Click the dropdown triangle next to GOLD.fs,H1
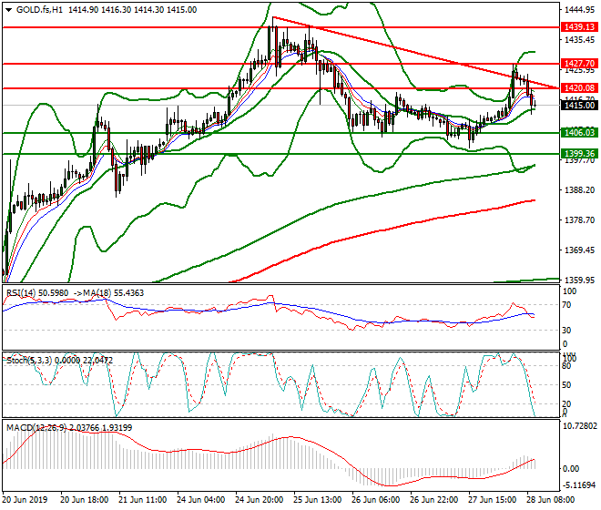601x510 pixels. tap(8, 10)
